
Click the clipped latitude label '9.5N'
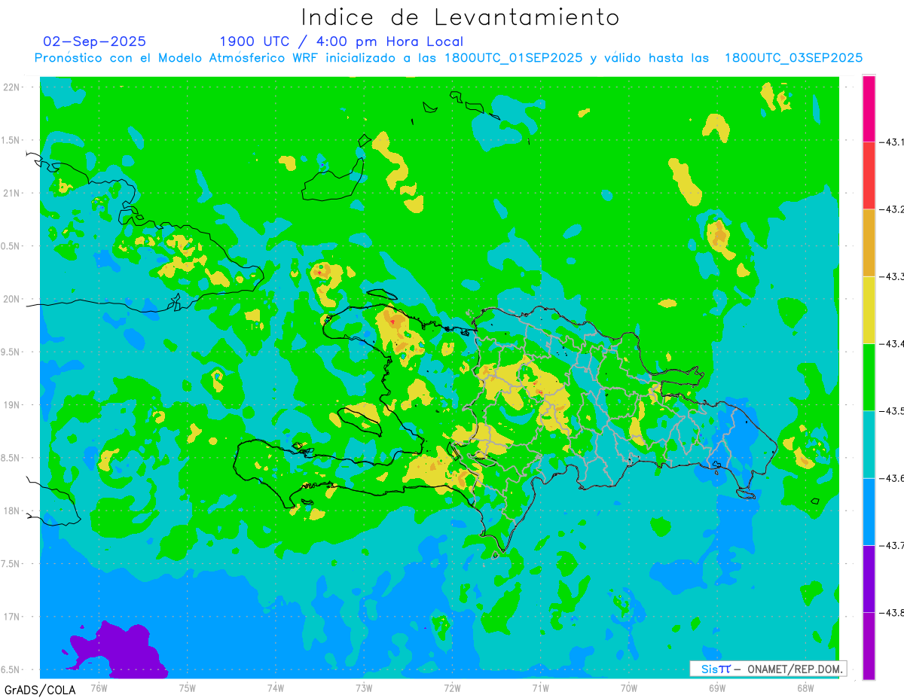pos(11,352)
